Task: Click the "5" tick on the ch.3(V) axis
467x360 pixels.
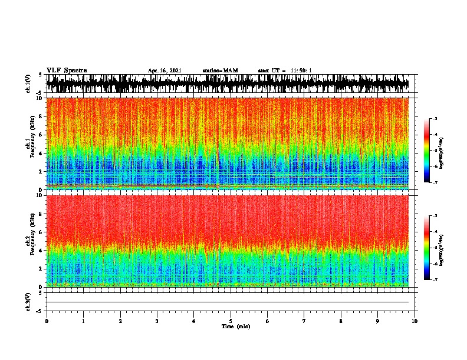Action: click(41, 293)
